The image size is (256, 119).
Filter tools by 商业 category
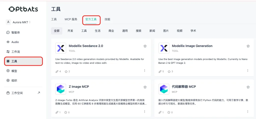coord(111,31)
